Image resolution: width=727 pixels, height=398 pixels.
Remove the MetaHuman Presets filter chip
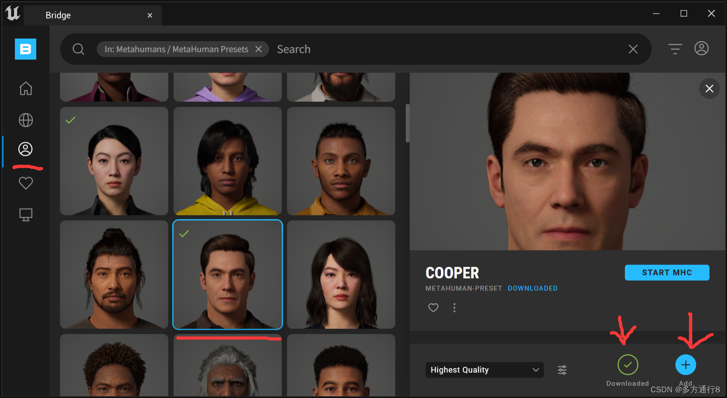[x=259, y=49]
